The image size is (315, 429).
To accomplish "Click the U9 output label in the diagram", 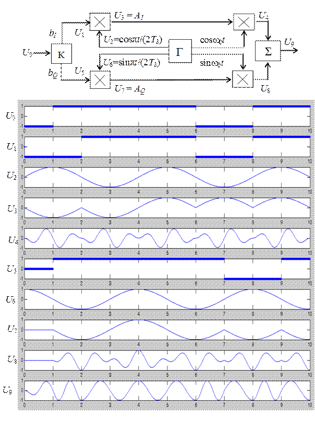I will (x=289, y=42).
